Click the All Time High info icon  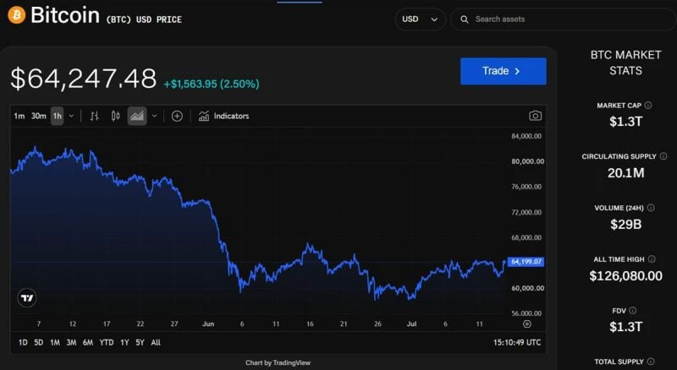[x=652, y=259]
